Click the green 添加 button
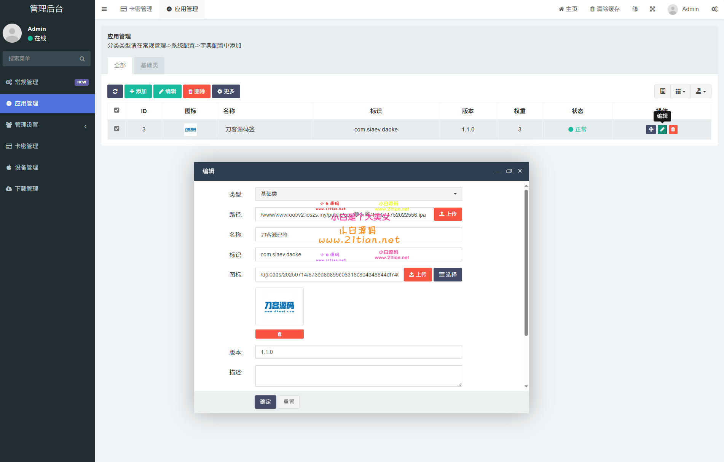724x462 pixels. 138,91
